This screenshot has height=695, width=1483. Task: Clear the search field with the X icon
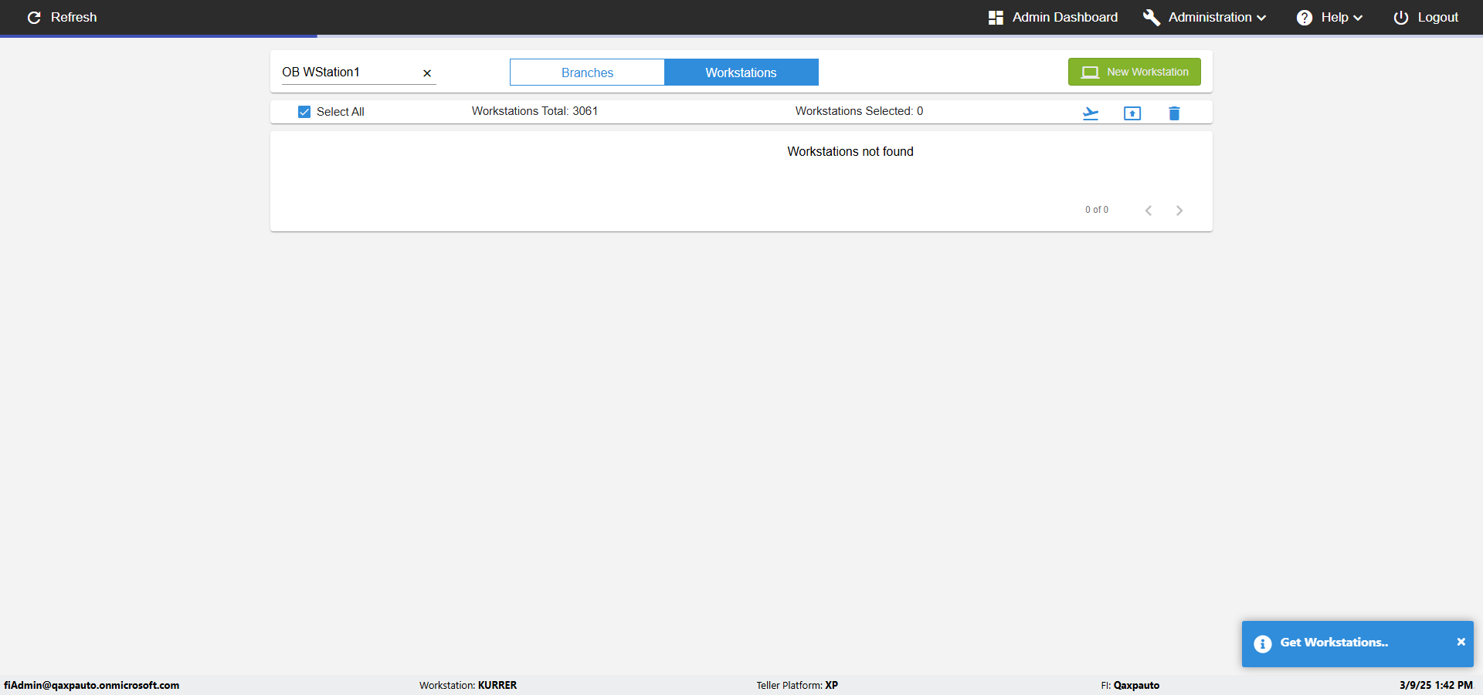click(x=427, y=73)
